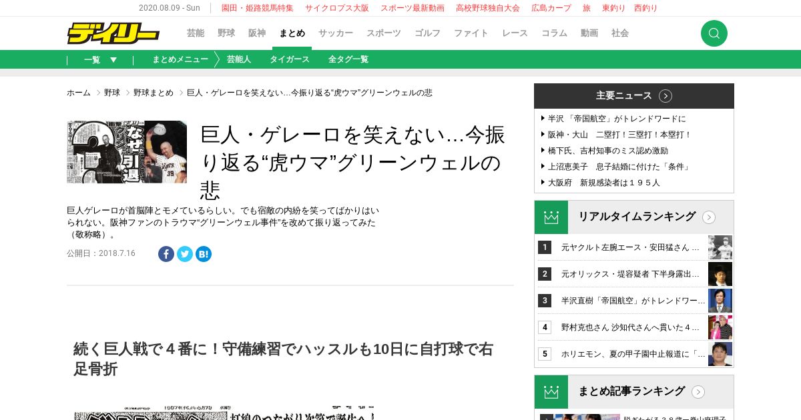Expand the 一覧 dropdown

point(101,59)
